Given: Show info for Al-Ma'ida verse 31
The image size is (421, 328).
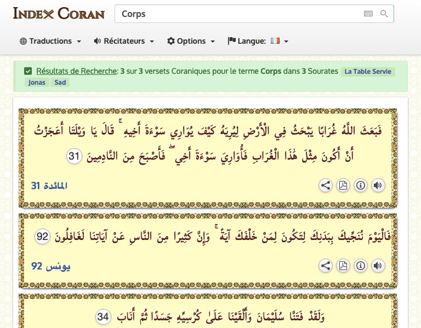Looking at the screenshot, I should point(361,185).
